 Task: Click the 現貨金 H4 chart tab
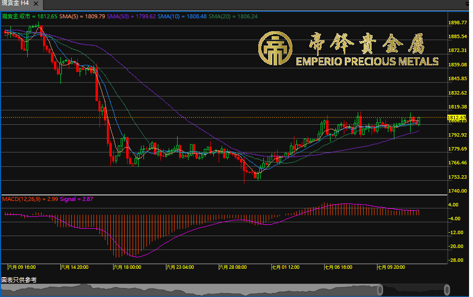16,3
